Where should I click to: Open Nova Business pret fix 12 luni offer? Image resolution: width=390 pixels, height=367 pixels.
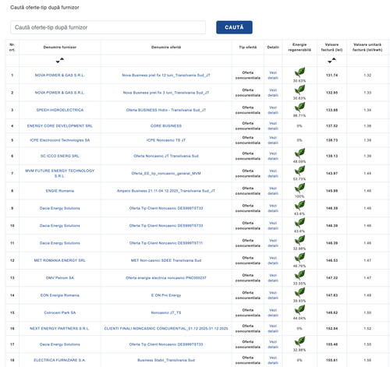(x=166, y=75)
